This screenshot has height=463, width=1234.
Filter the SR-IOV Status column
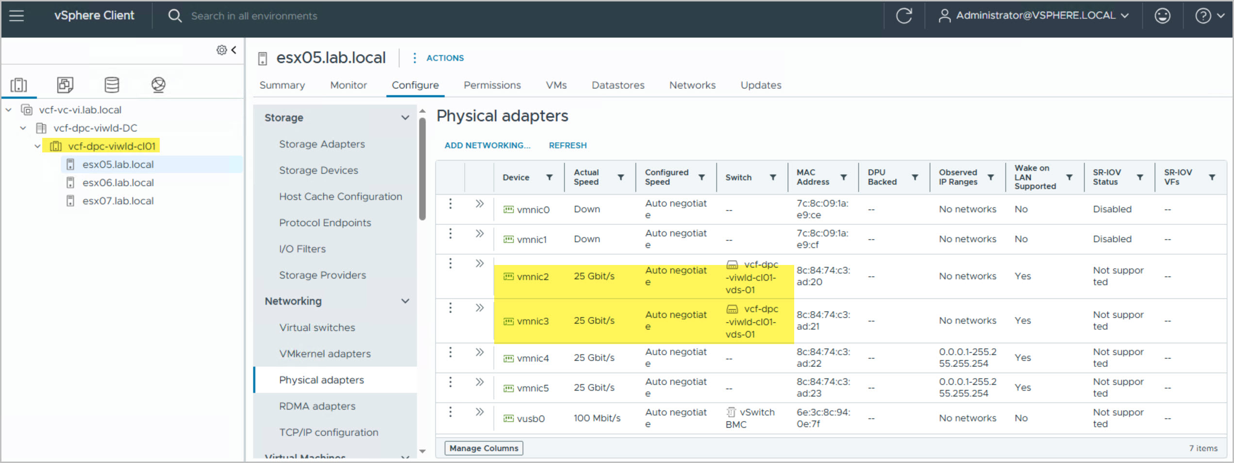[1140, 178]
